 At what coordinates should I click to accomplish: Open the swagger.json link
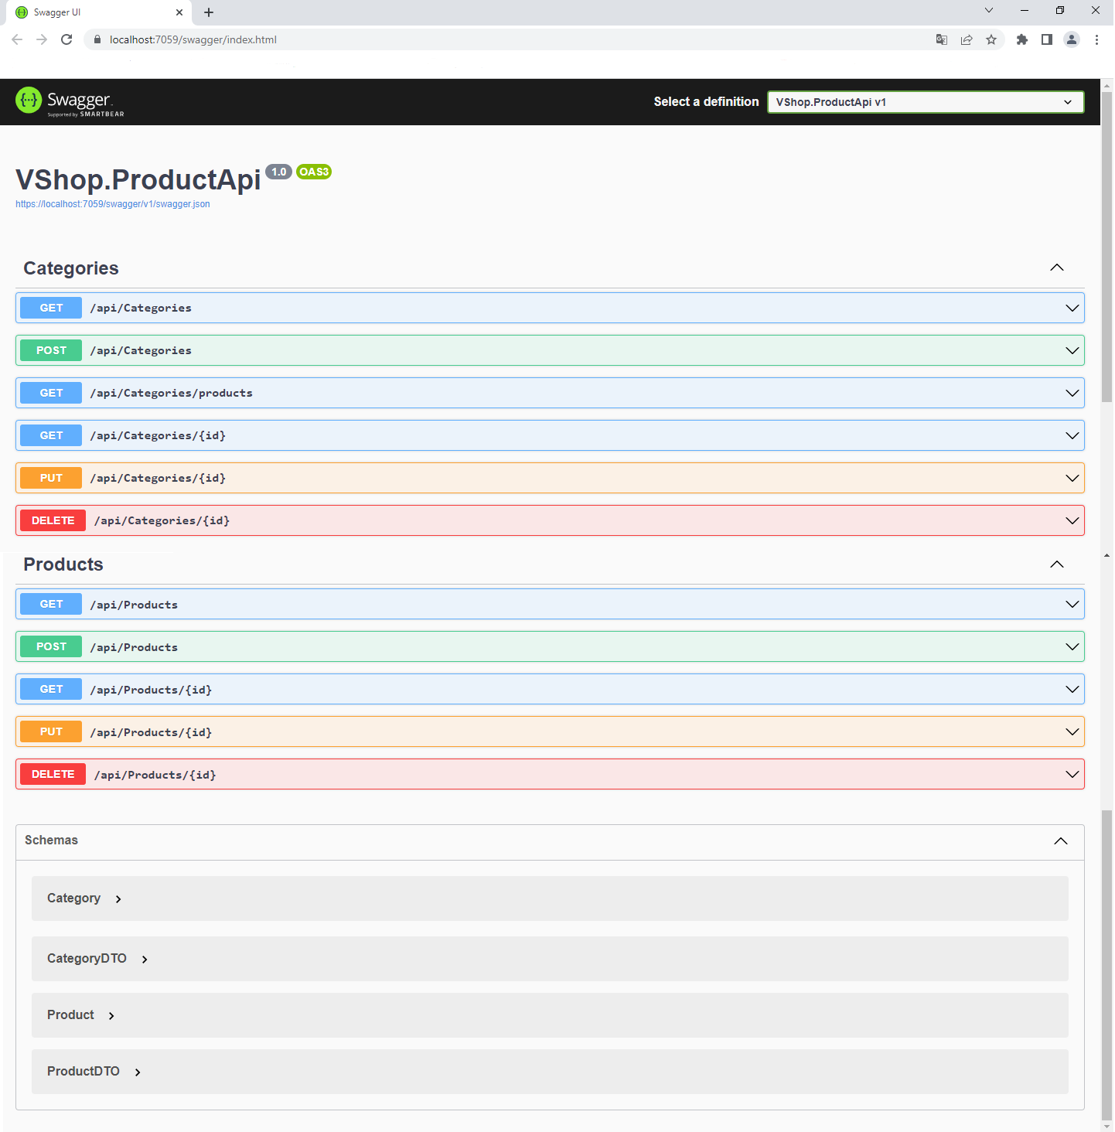pyautogui.click(x=113, y=204)
